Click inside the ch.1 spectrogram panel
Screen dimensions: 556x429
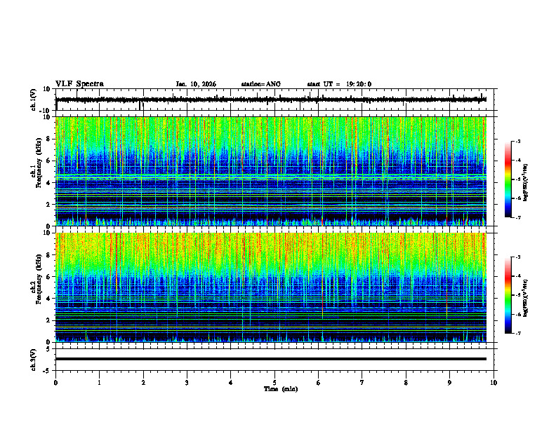tap(270, 171)
